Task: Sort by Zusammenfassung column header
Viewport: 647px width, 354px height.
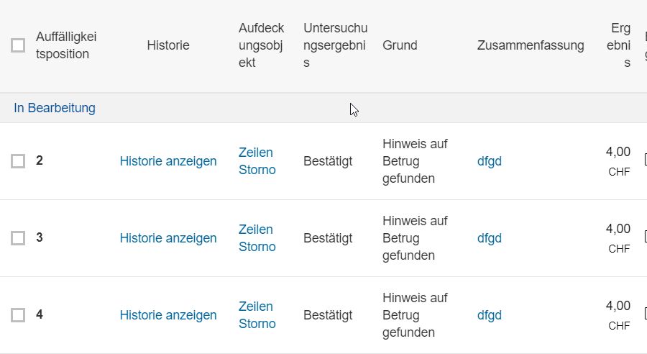Action: (x=531, y=45)
